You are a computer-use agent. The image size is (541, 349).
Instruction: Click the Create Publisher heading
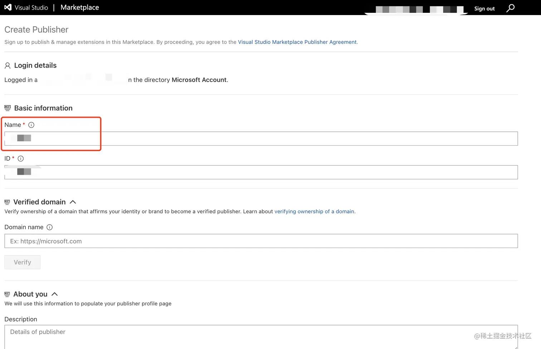pyautogui.click(x=36, y=30)
